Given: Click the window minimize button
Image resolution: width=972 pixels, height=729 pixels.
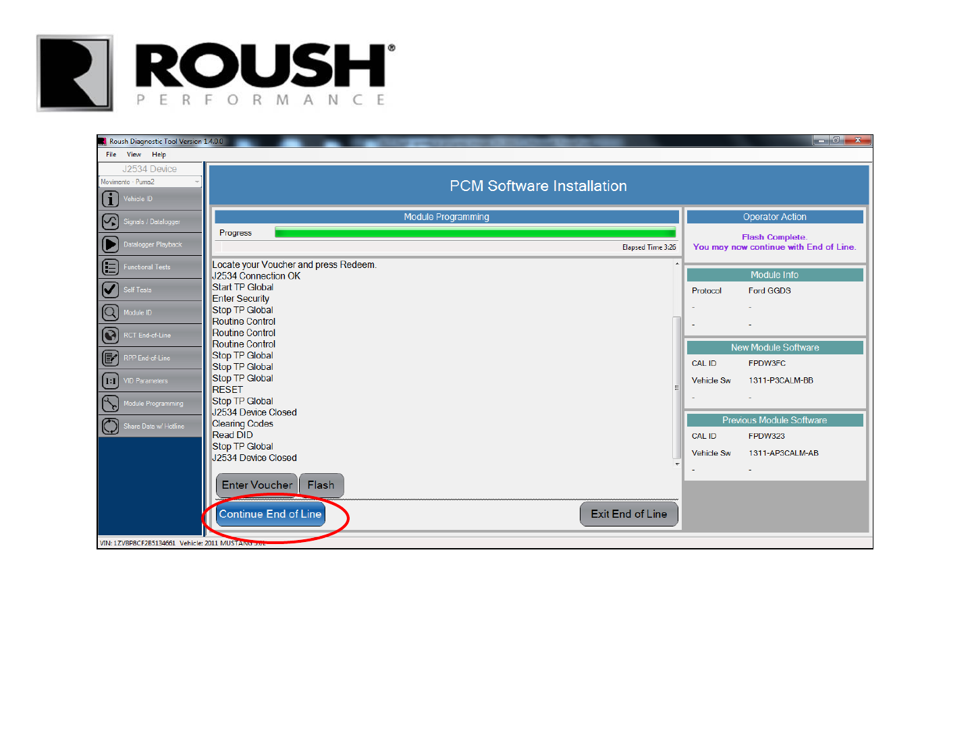Looking at the screenshot, I should (821, 140).
